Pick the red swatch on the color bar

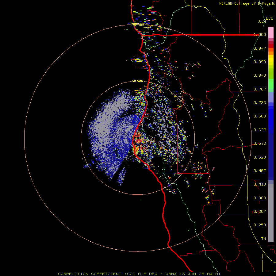(271, 46)
